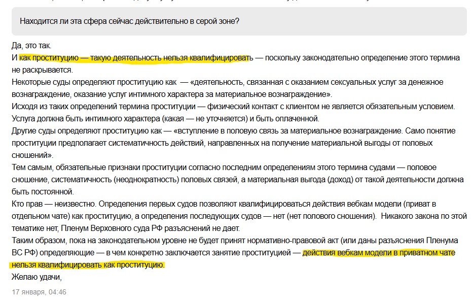Image resolution: width=473 pixels, height=300 pixels.
Task: Click the words «не раскрывается.» in second paragraph
Action: click(42, 70)
